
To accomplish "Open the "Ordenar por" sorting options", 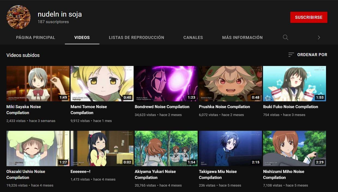I will pyautogui.click(x=312, y=54).
